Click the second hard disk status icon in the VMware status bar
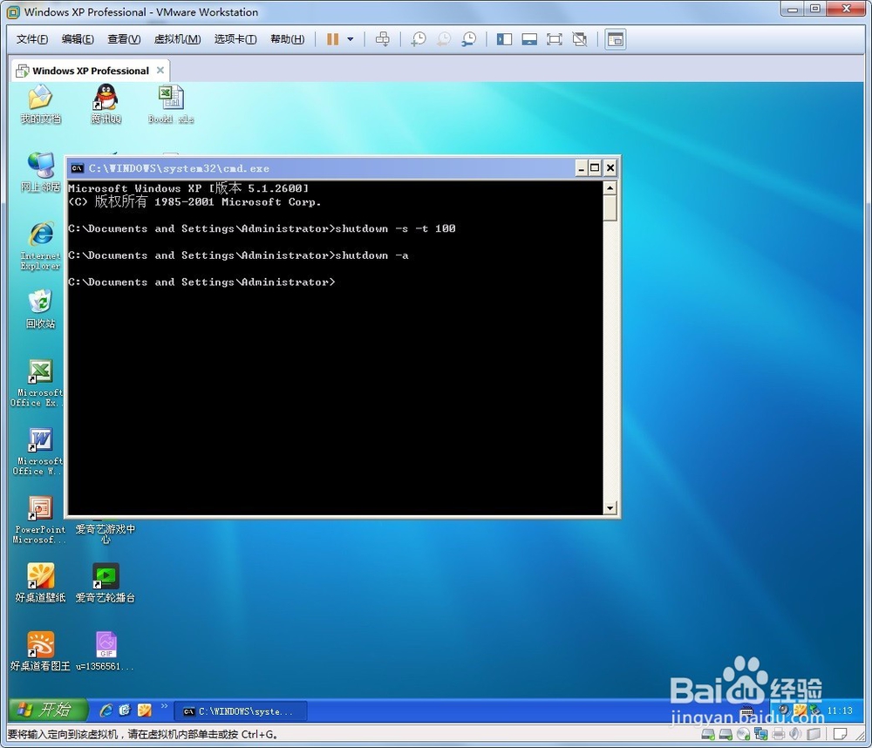This screenshot has height=748, width=872. click(726, 734)
